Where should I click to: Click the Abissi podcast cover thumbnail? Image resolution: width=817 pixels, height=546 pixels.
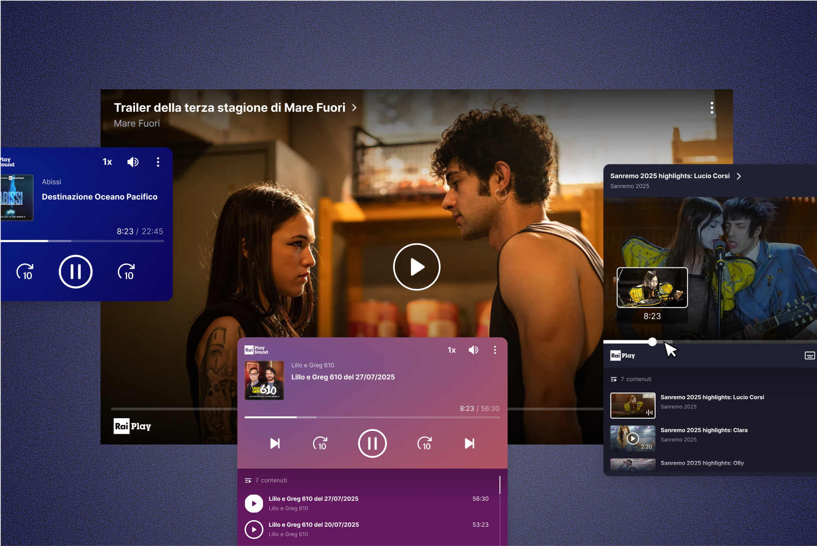point(16,198)
